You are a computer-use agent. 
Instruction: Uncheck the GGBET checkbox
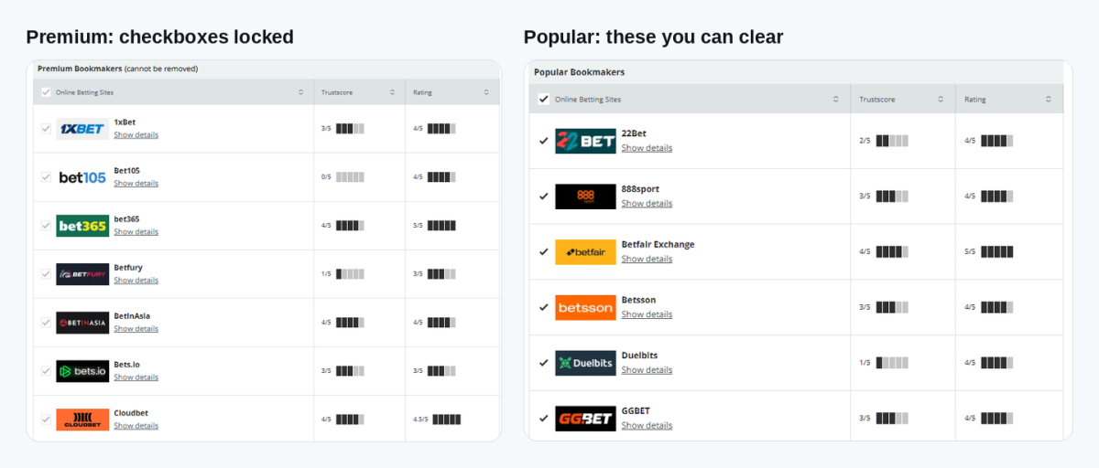tap(544, 419)
